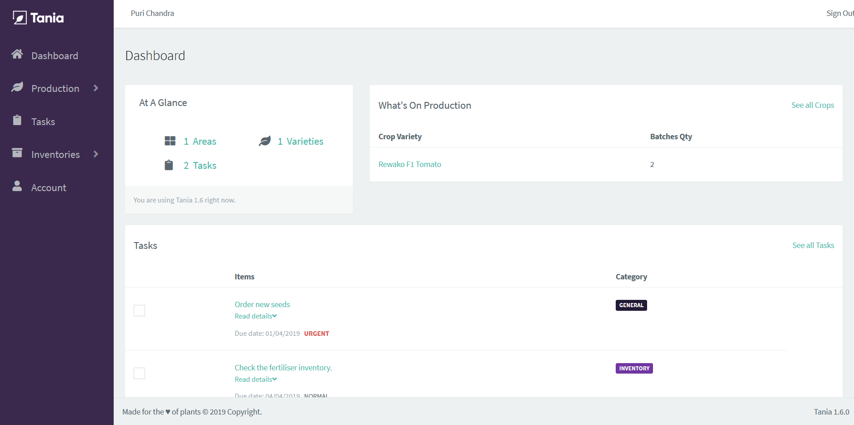Click the Tania leaf logo
The height and width of the screenshot is (425, 854).
19,17
